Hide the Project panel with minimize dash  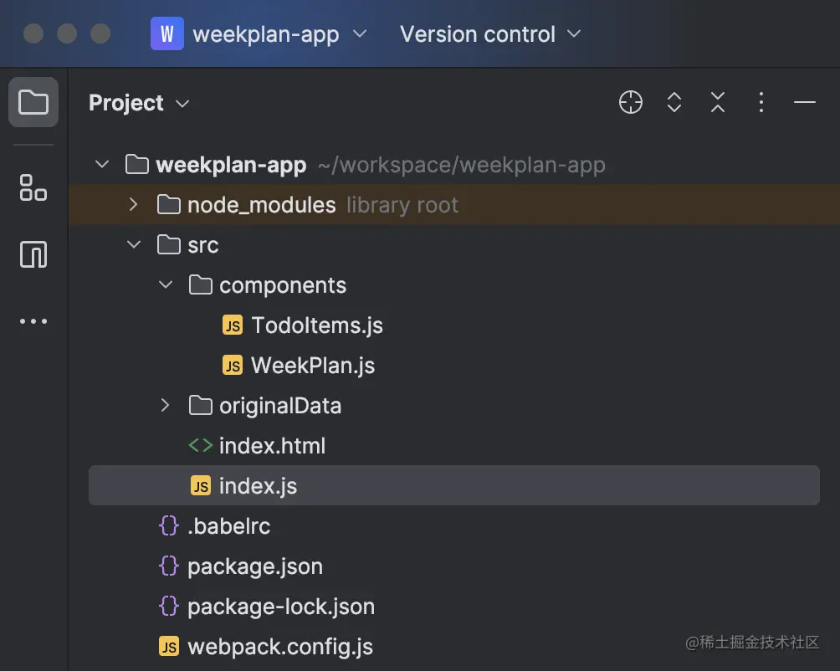(x=805, y=103)
